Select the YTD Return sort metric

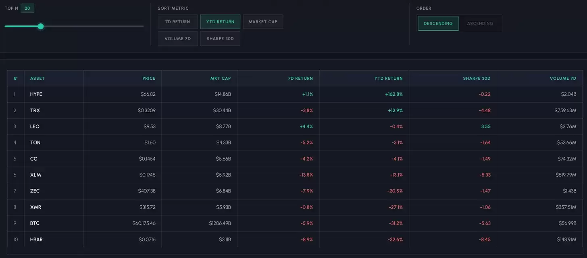tap(220, 22)
